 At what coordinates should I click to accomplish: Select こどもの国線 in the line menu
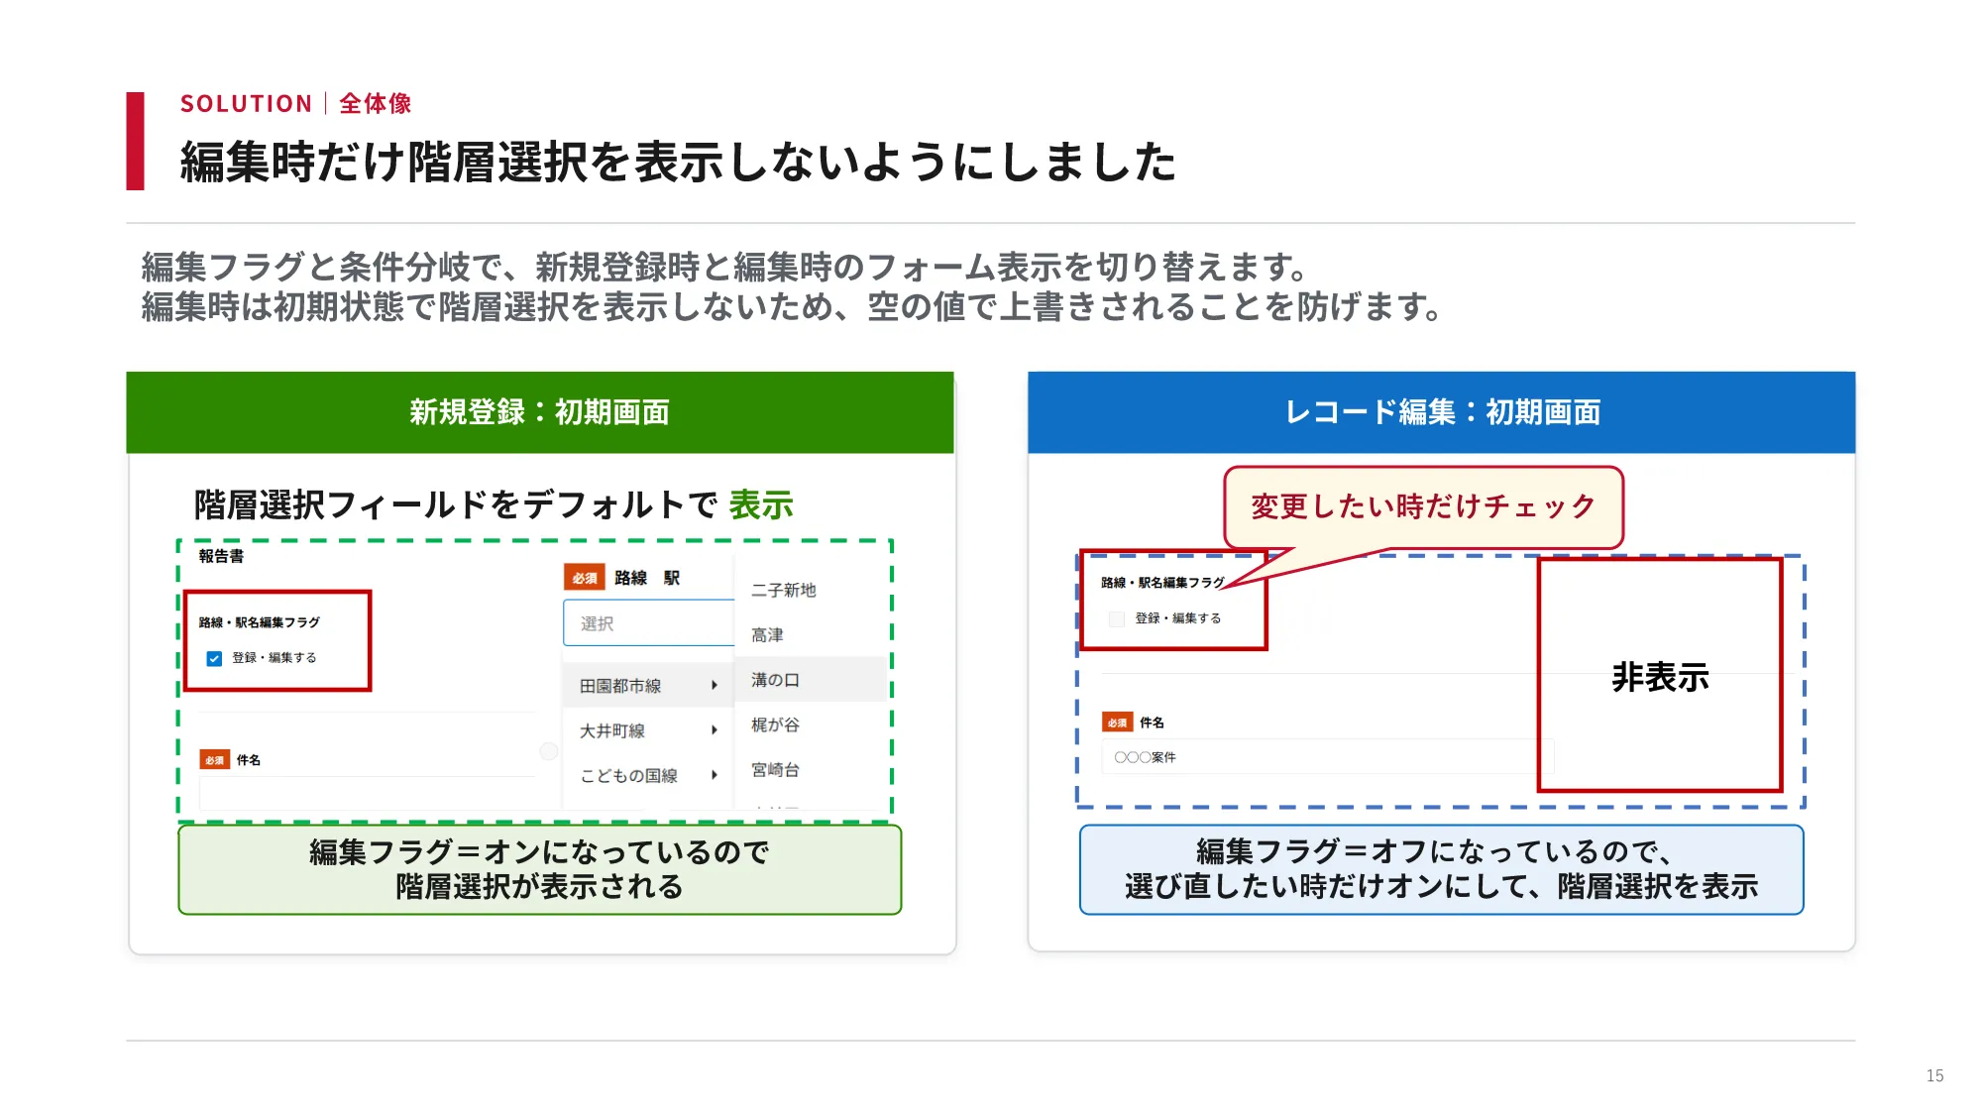click(x=648, y=775)
